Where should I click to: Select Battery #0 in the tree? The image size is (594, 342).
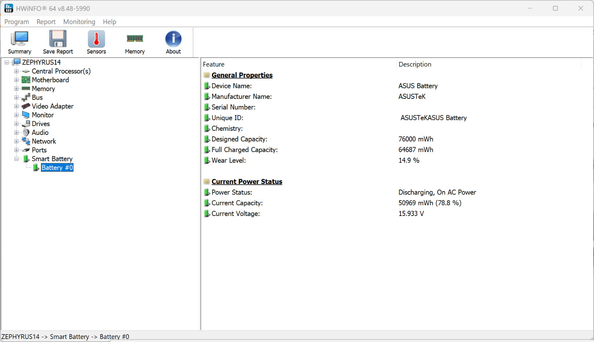click(57, 168)
